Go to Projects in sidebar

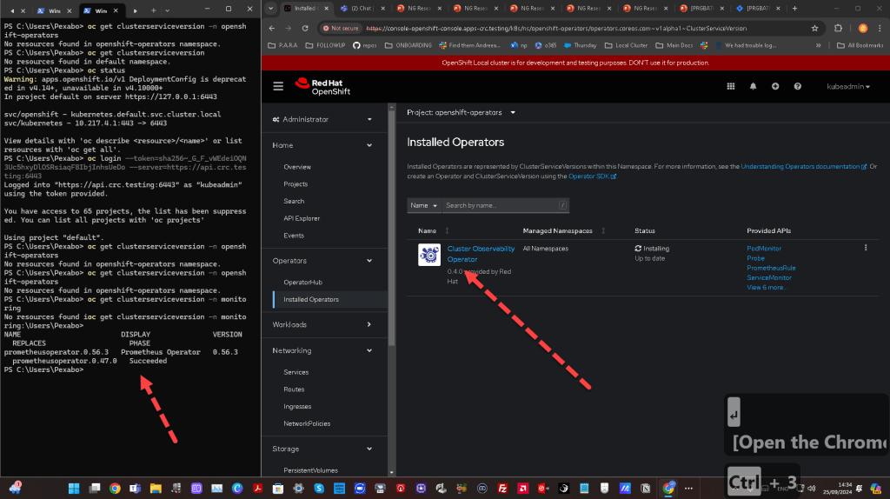296,184
